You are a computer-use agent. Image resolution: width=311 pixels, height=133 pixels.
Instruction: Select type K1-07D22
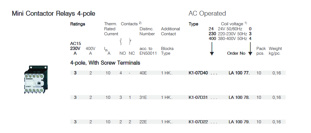coord(198,122)
